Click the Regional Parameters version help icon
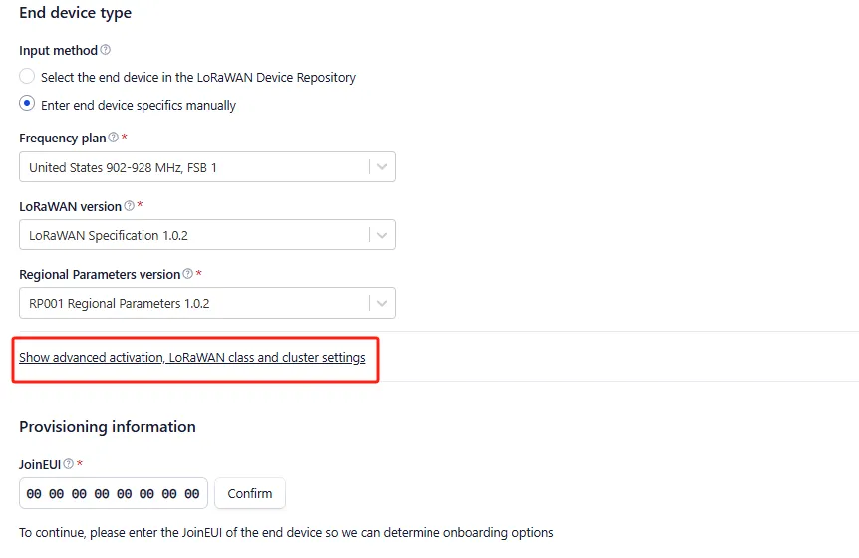Image resolution: width=859 pixels, height=558 pixels. coord(187,274)
